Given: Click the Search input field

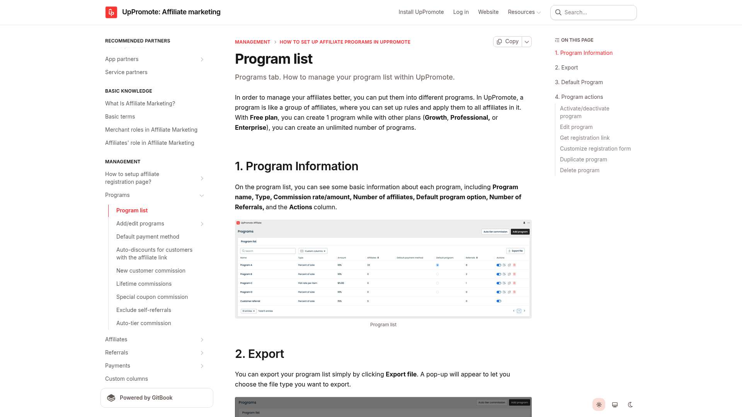Looking at the screenshot, I should 593,12.
